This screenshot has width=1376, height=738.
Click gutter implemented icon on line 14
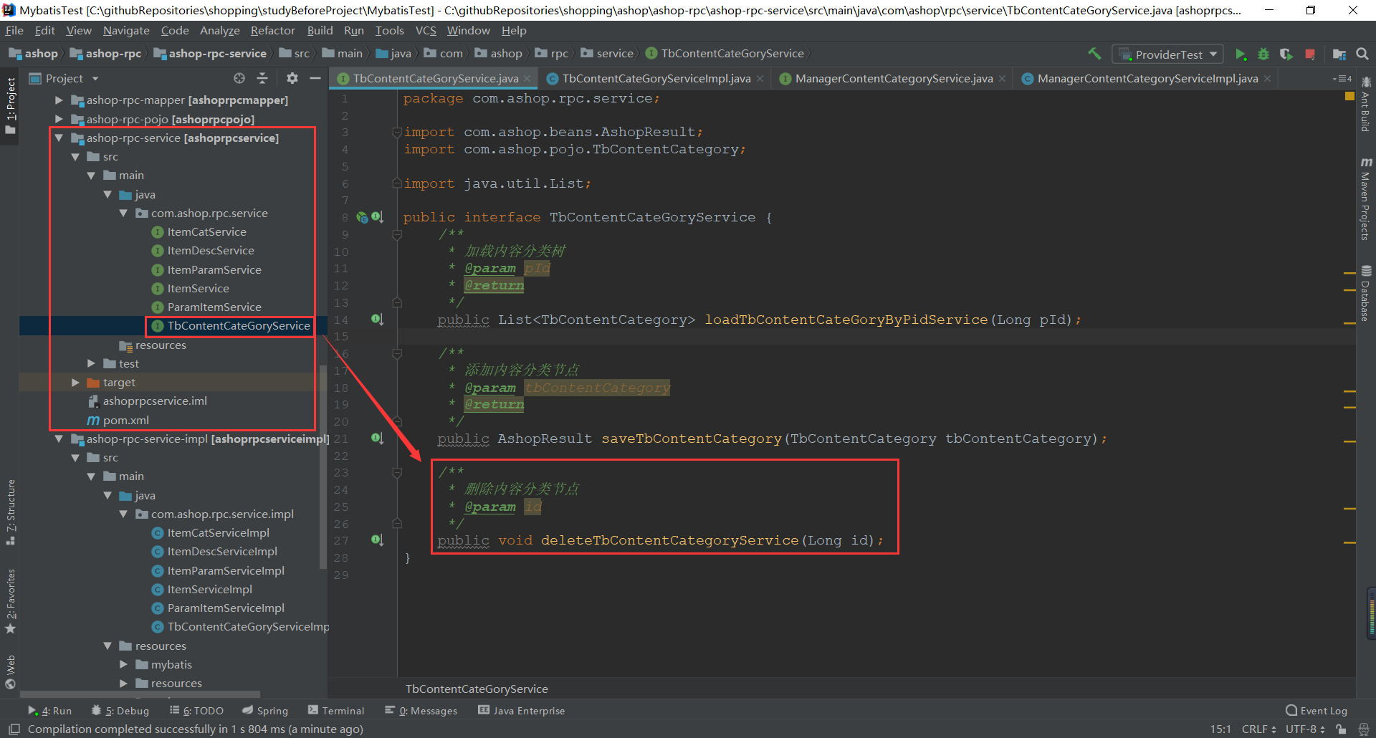point(377,319)
